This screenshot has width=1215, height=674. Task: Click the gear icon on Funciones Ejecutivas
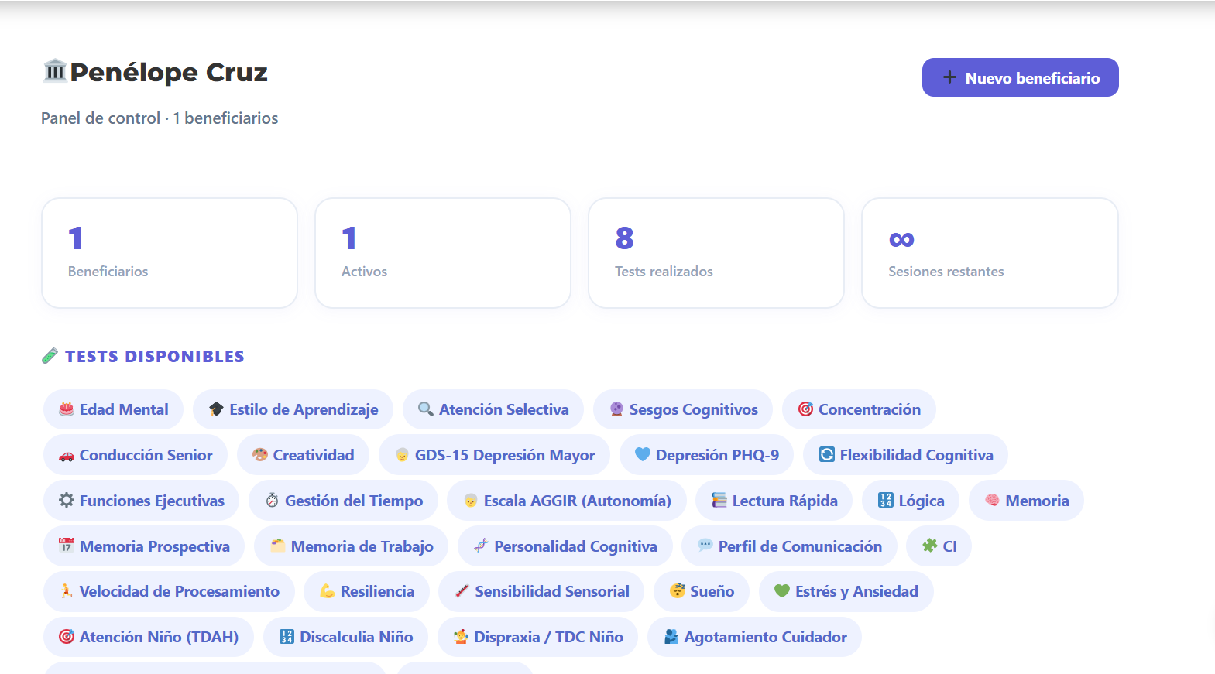pyautogui.click(x=67, y=500)
